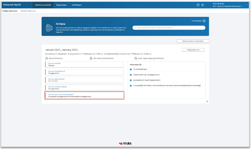Image resolution: width=251 pixels, height=149 pixels.
Task: Click info icon beside Journaalpost is nog niet gegenereerd
Action: 131,80
